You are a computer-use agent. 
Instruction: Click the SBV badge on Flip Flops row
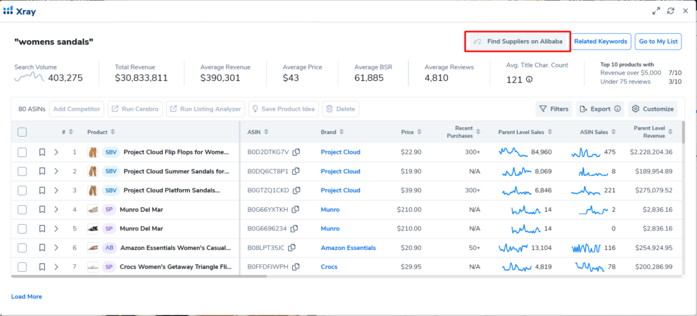111,152
